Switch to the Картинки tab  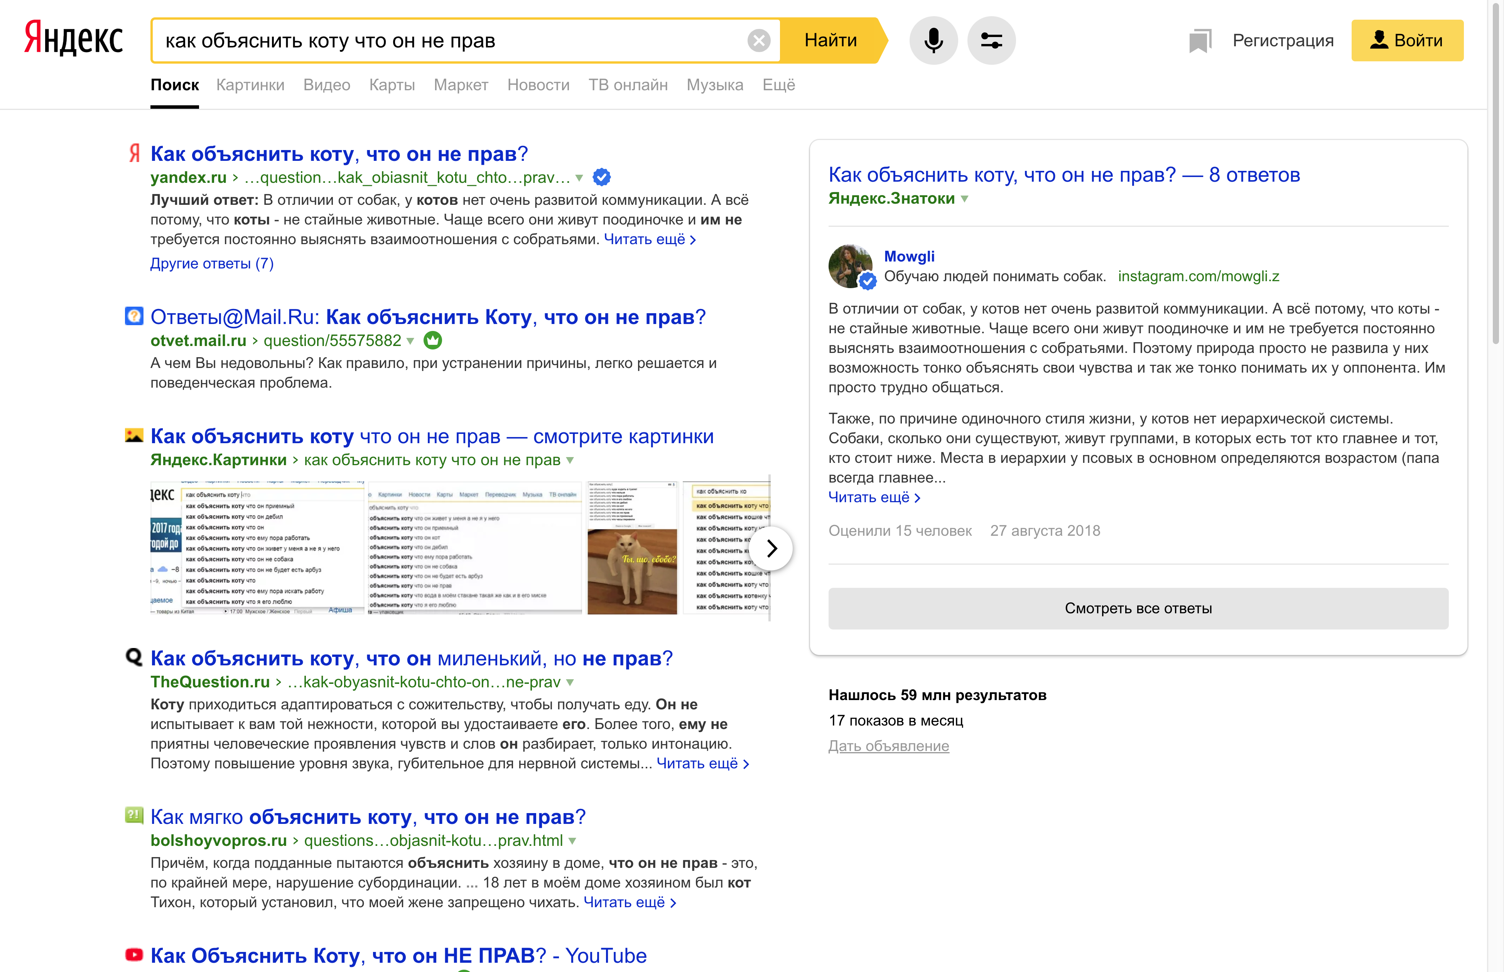click(x=250, y=85)
